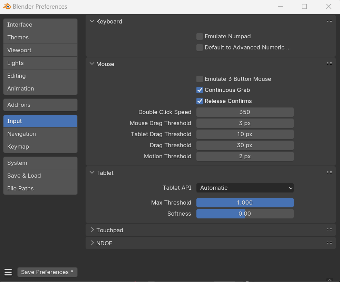Click the Touchpad panel title
The height and width of the screenshot is (282, 340).
click(110, 230)
